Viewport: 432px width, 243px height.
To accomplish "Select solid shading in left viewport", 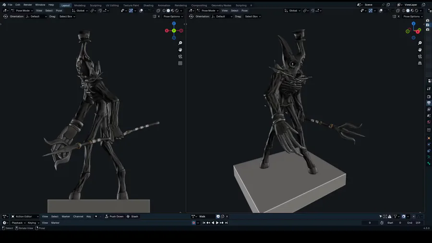I will (168, 11).
